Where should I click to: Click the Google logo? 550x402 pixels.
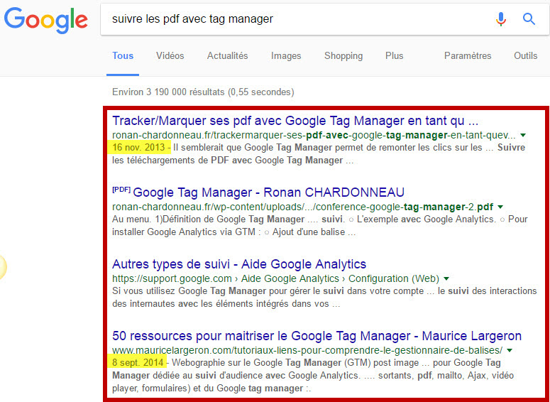click(x=46, y=21)
